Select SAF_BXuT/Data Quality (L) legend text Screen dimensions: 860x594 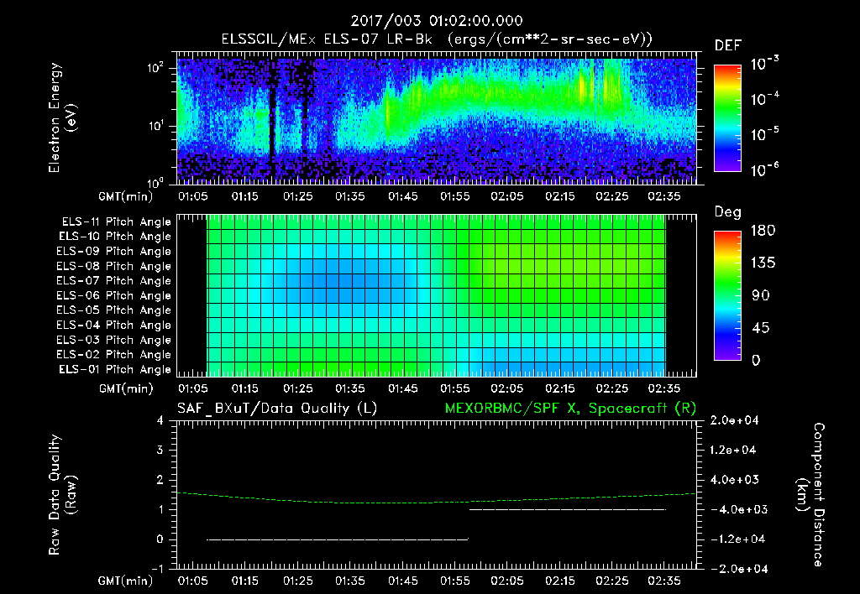click(277, 409)
